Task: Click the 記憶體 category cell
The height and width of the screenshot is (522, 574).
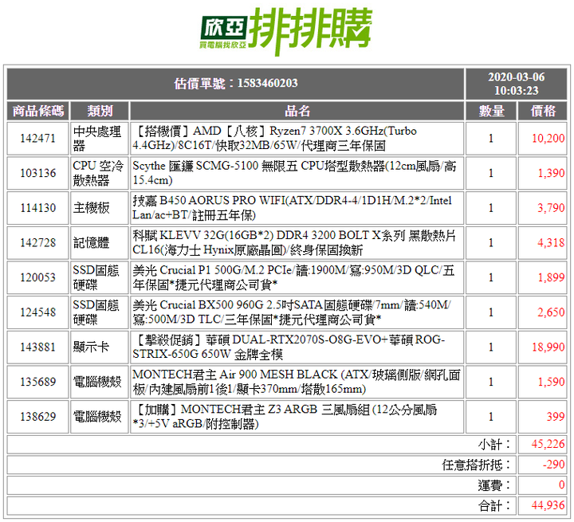Action: (x=100, y=243)
